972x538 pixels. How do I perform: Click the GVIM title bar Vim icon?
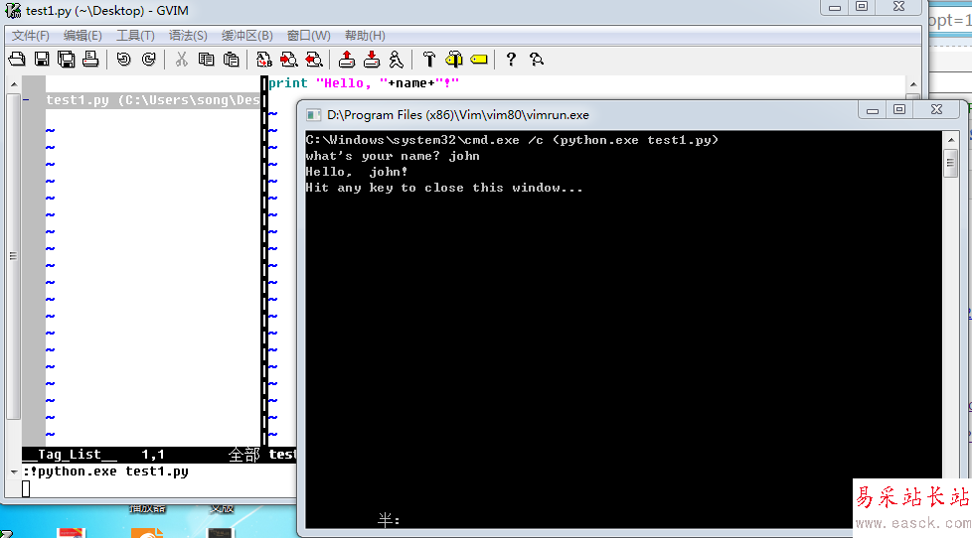[x=14, y=11]
